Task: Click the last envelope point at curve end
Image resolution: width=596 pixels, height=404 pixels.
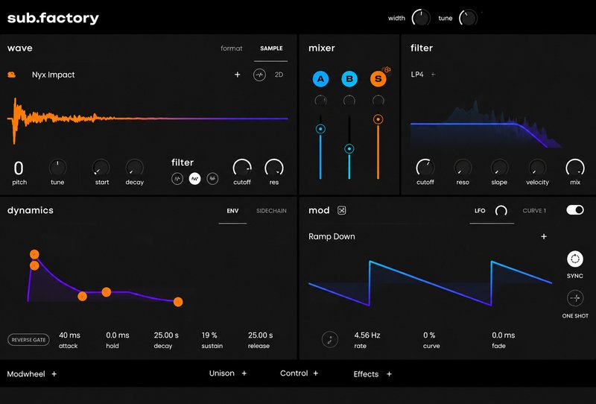Action: click(x=178, y=302)
